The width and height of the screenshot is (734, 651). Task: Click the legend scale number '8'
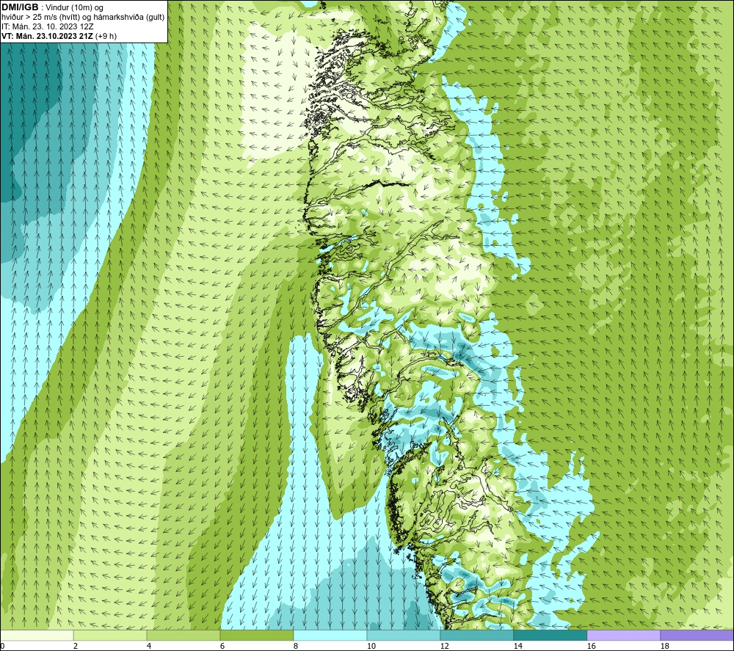coord(297,647)
